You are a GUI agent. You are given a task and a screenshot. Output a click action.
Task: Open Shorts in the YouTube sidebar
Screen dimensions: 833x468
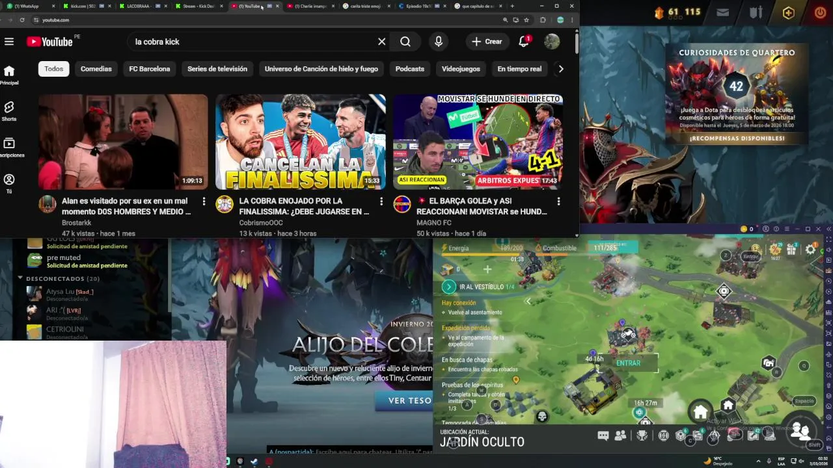tap(9, 110)
